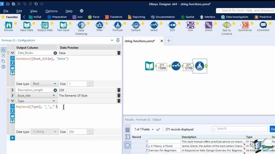Select the Output Data tool

click(45, 27)
